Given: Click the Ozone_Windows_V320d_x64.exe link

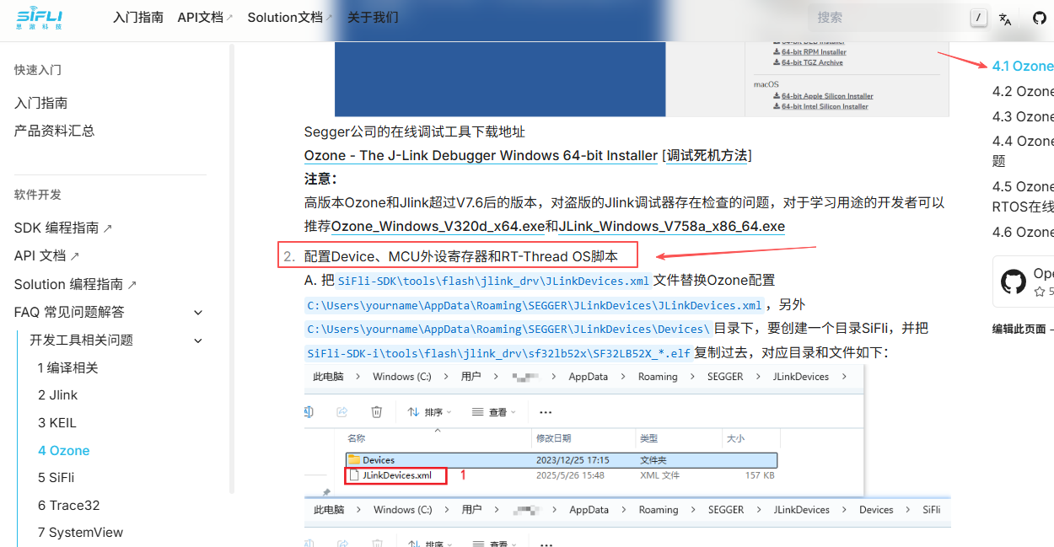Looking at the screenshot, I should click(x=438, y=227).
